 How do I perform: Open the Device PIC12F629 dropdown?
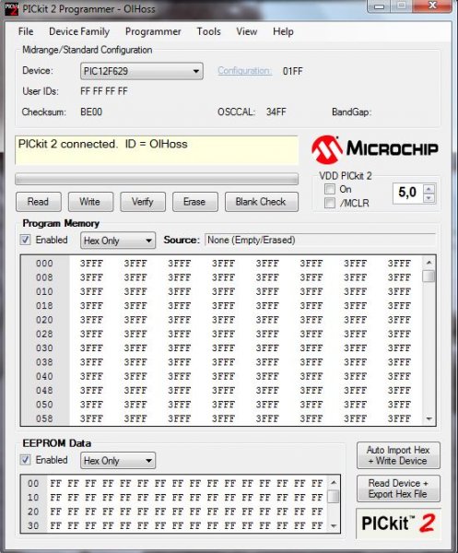pyautogui.click(x=141, y=71)
